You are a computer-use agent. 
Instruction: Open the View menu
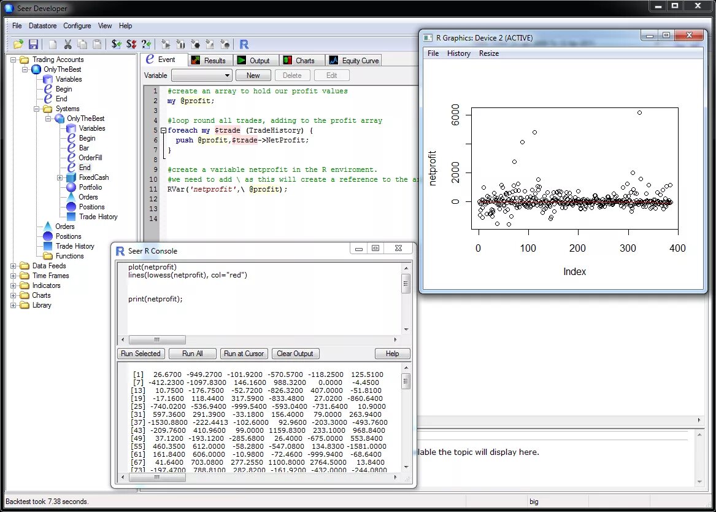click(104, 26)
